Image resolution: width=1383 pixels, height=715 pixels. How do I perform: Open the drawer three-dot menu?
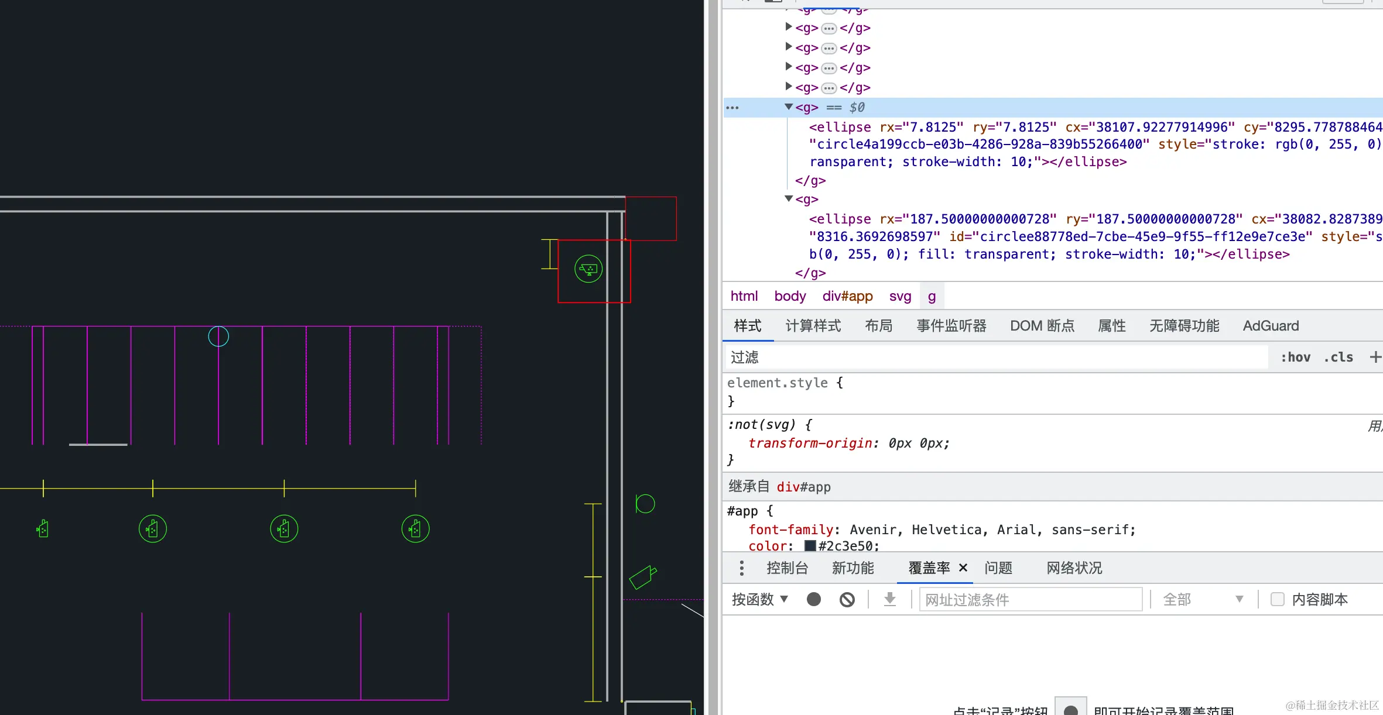(741, 568)
